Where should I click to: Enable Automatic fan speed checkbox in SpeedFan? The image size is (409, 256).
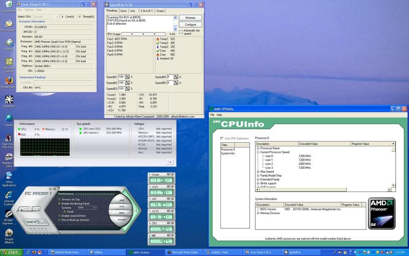tap(181, 32)
